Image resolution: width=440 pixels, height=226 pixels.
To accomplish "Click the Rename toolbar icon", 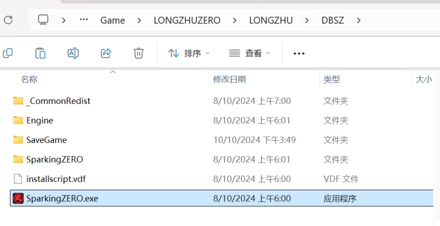I will (x=73, y=53).
